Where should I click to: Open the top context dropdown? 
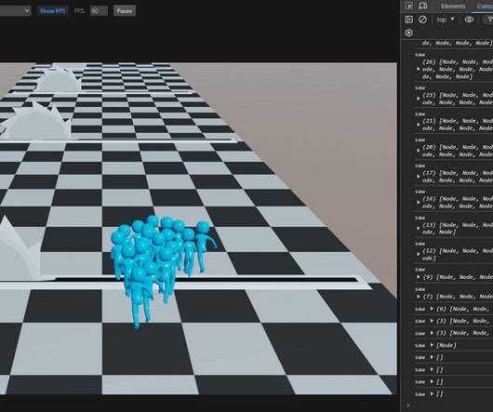(x=446, y=20)
